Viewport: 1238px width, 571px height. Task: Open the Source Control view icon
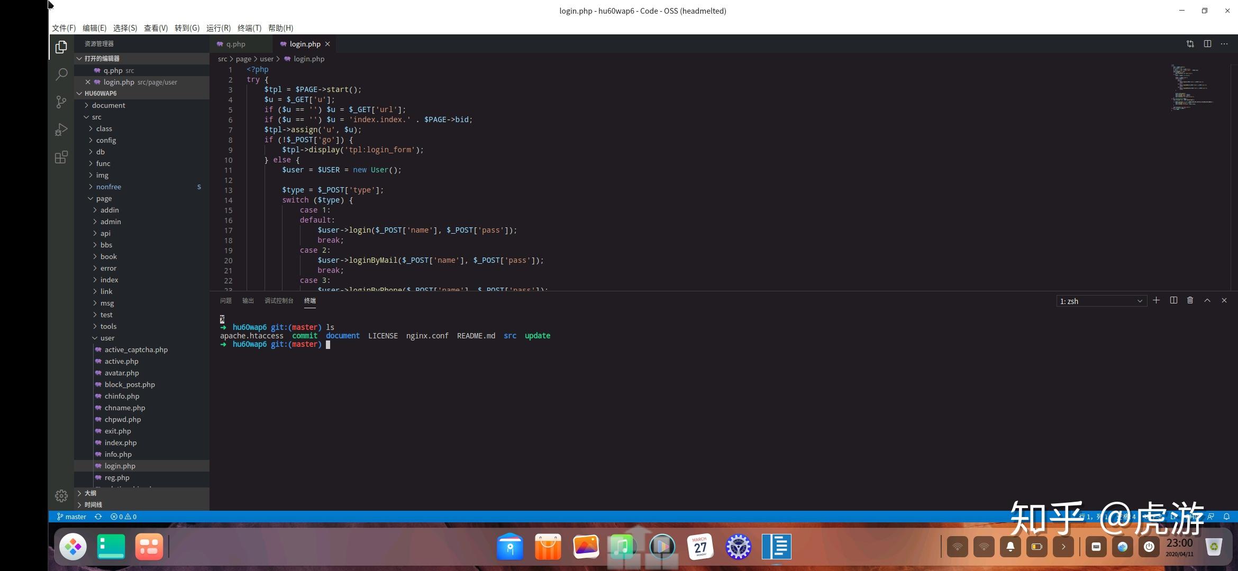pyautogui.click(x=61, y=102)
